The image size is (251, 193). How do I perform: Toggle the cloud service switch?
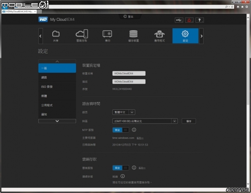coord(120,168)
